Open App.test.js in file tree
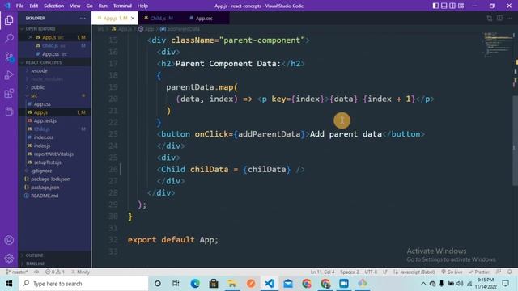This screenshot has height=291, width=518. [45, 120]
